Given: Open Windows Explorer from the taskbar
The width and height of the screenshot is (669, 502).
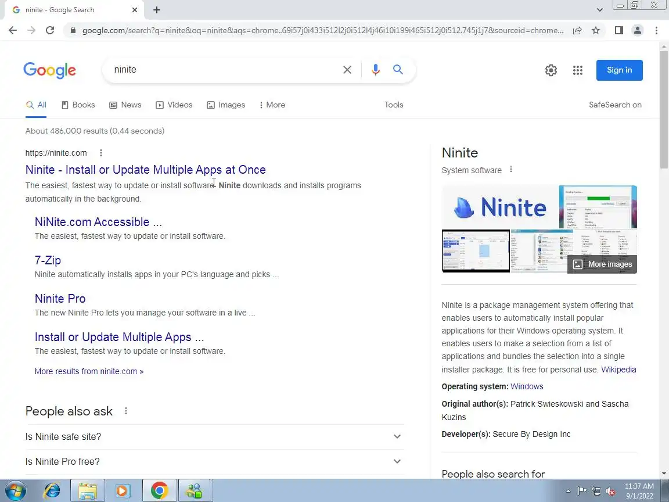Looking at the screenshot, I should point(88,490).
